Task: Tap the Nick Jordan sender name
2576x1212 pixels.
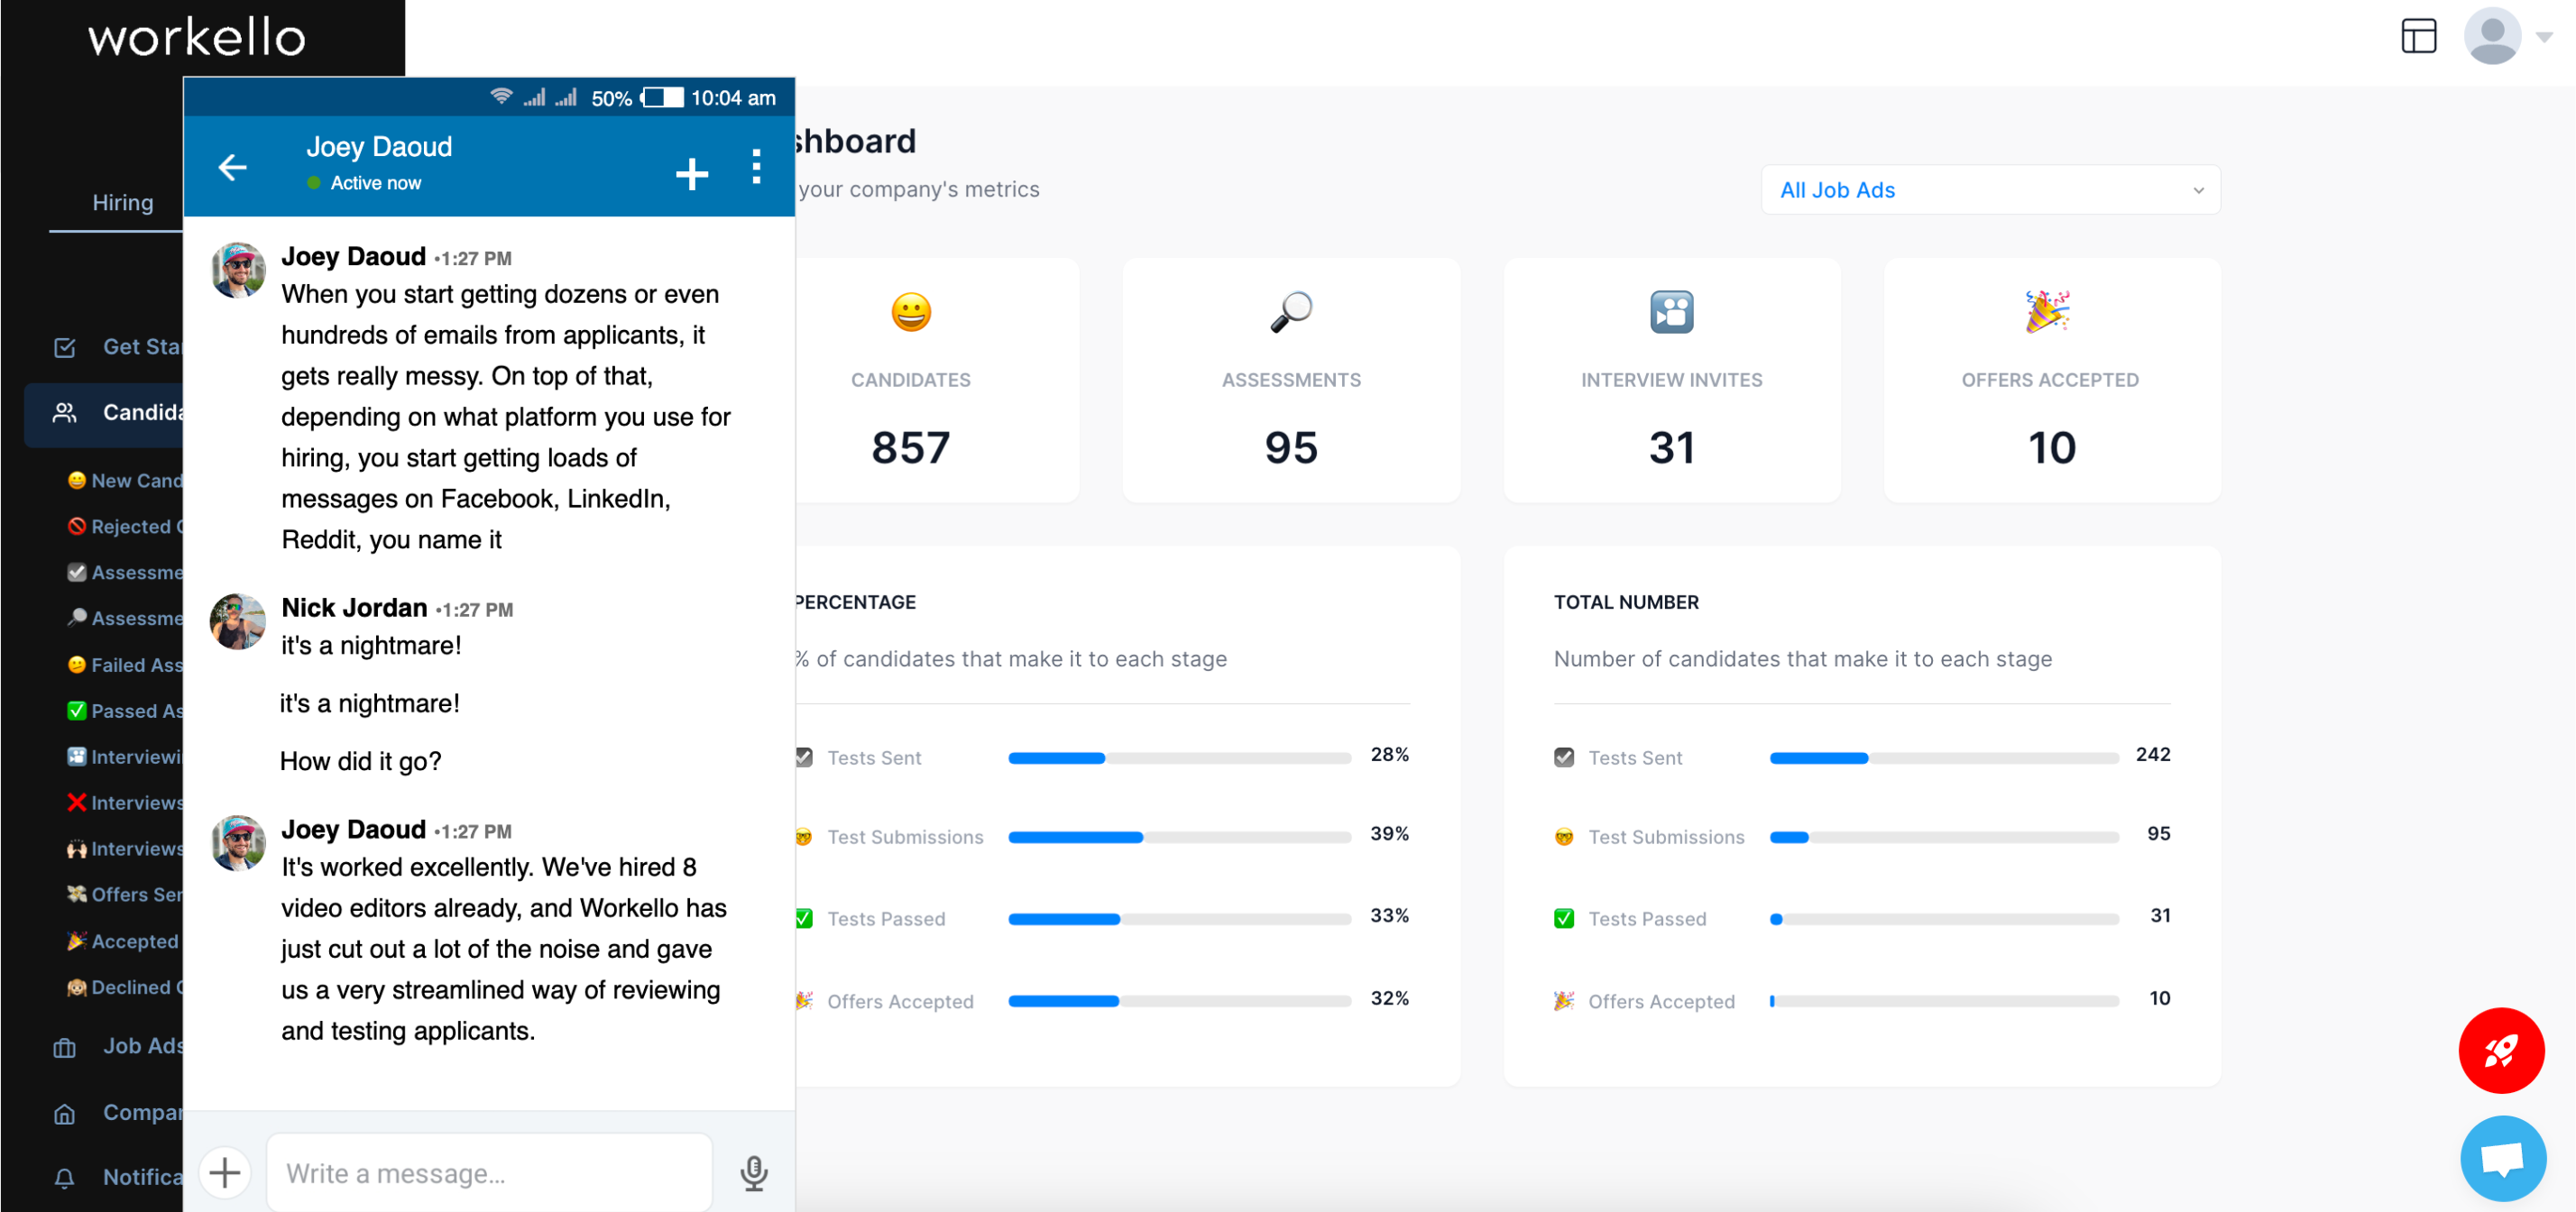Action: click(354, 607)
